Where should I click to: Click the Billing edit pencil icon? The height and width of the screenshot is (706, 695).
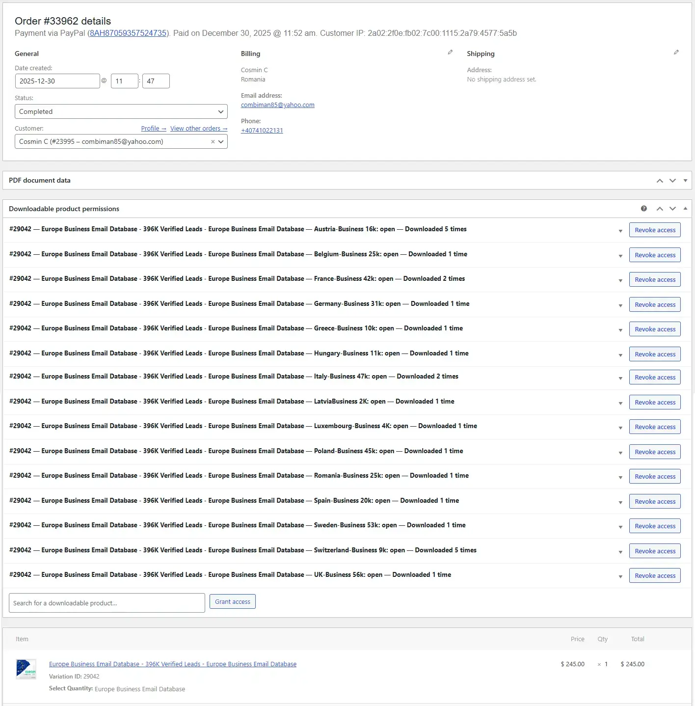(x=450, y=52)
